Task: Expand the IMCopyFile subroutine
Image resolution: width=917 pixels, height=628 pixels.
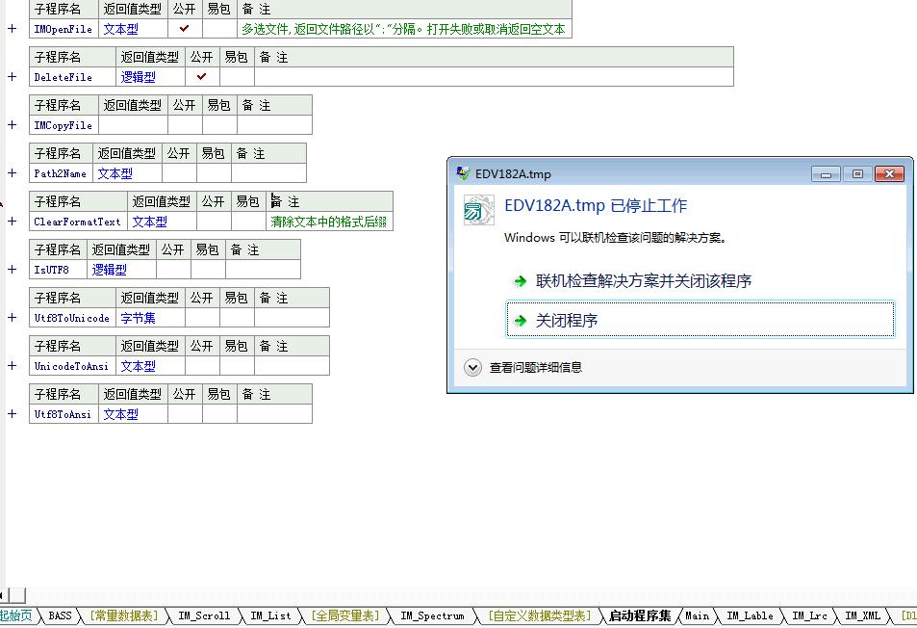Action: click(12, 124)
